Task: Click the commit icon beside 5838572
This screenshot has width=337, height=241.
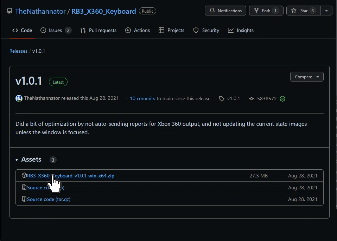Action: pos(252,99)
